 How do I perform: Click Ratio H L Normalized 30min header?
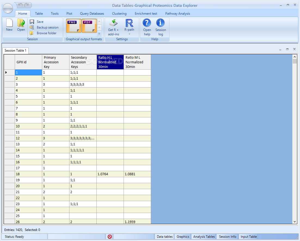110,62
